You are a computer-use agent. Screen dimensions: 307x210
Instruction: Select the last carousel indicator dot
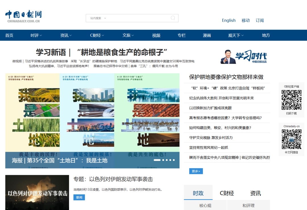(x=174, y=160)
